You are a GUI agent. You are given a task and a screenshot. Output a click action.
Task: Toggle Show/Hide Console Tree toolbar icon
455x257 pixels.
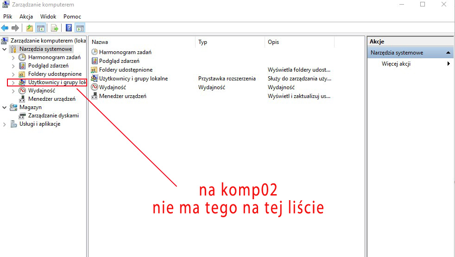[x=41, y=28]
